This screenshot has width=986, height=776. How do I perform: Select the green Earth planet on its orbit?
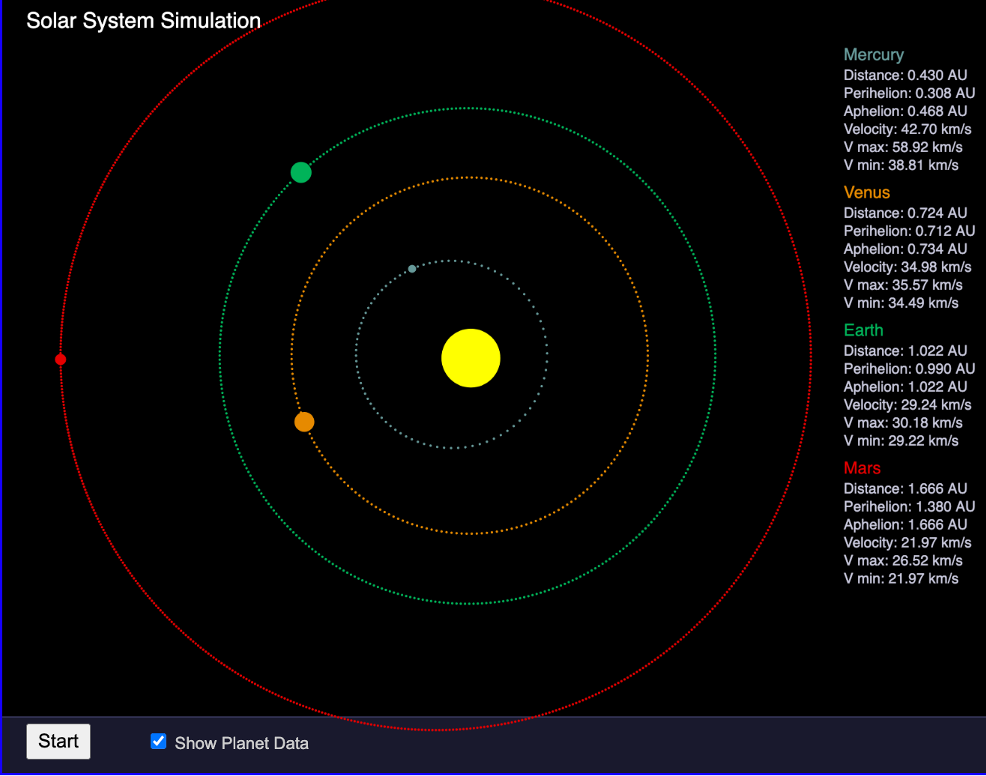[300, 172]
